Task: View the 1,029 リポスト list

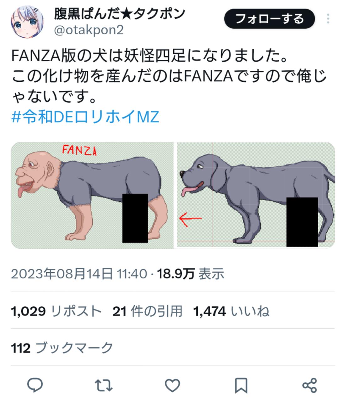Action: (56, 311)
